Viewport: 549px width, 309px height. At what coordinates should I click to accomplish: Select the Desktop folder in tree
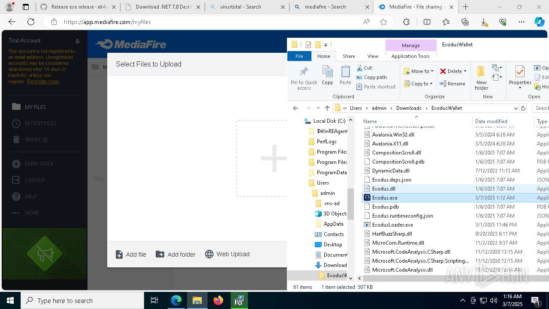[x=333, y=245]
